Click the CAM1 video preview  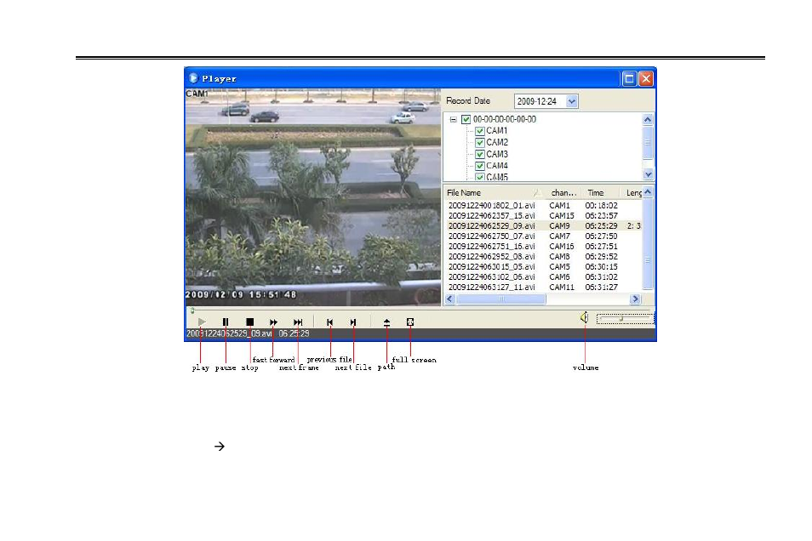312,197
